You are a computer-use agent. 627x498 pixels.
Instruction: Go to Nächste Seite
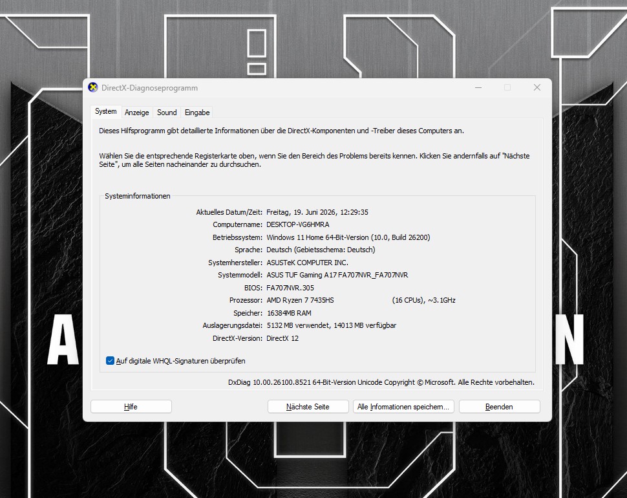308,407
